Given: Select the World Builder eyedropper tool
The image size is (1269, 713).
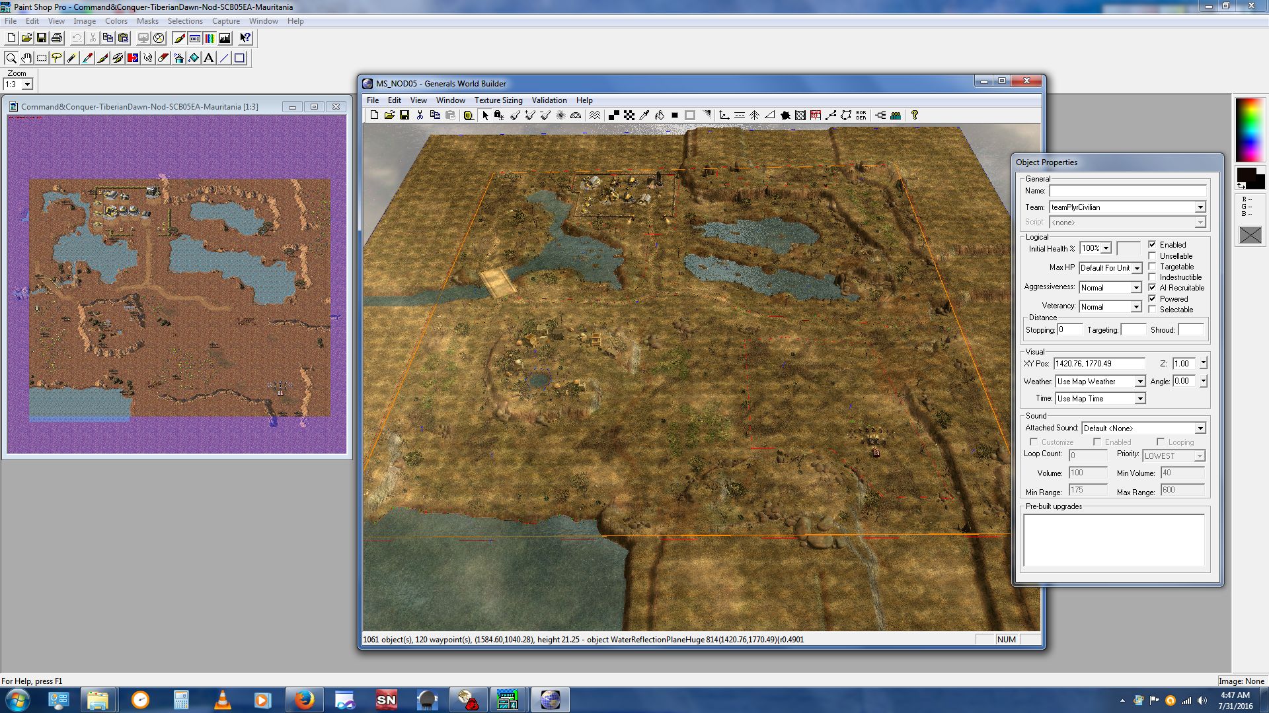Looking at the screenshot, I should pyautogui.click(x=644, y=115).
